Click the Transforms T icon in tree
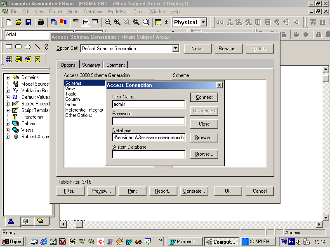330x247 pixels. [15, 117]
